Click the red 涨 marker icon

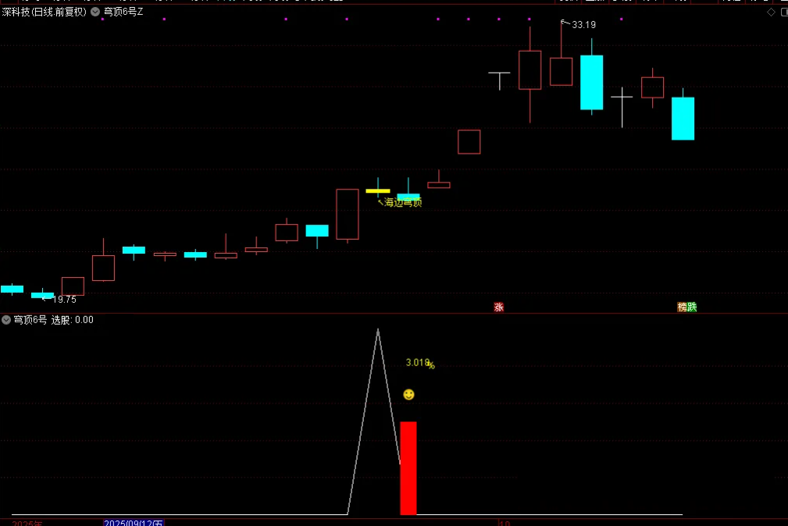[x=499, y=307]
